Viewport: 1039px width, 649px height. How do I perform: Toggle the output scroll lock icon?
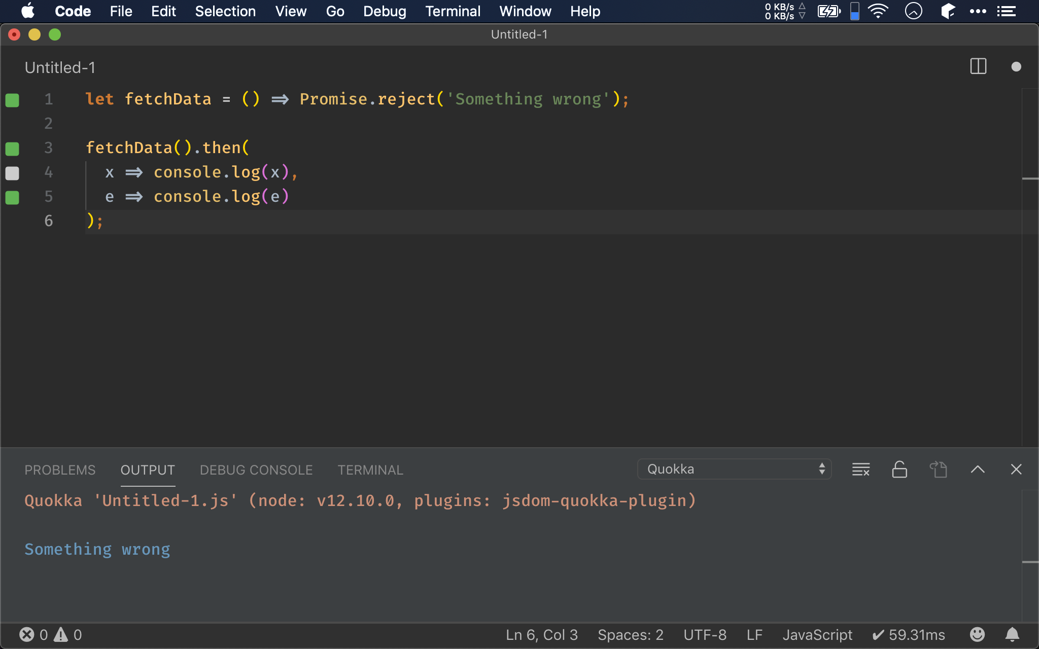point(899,470)
